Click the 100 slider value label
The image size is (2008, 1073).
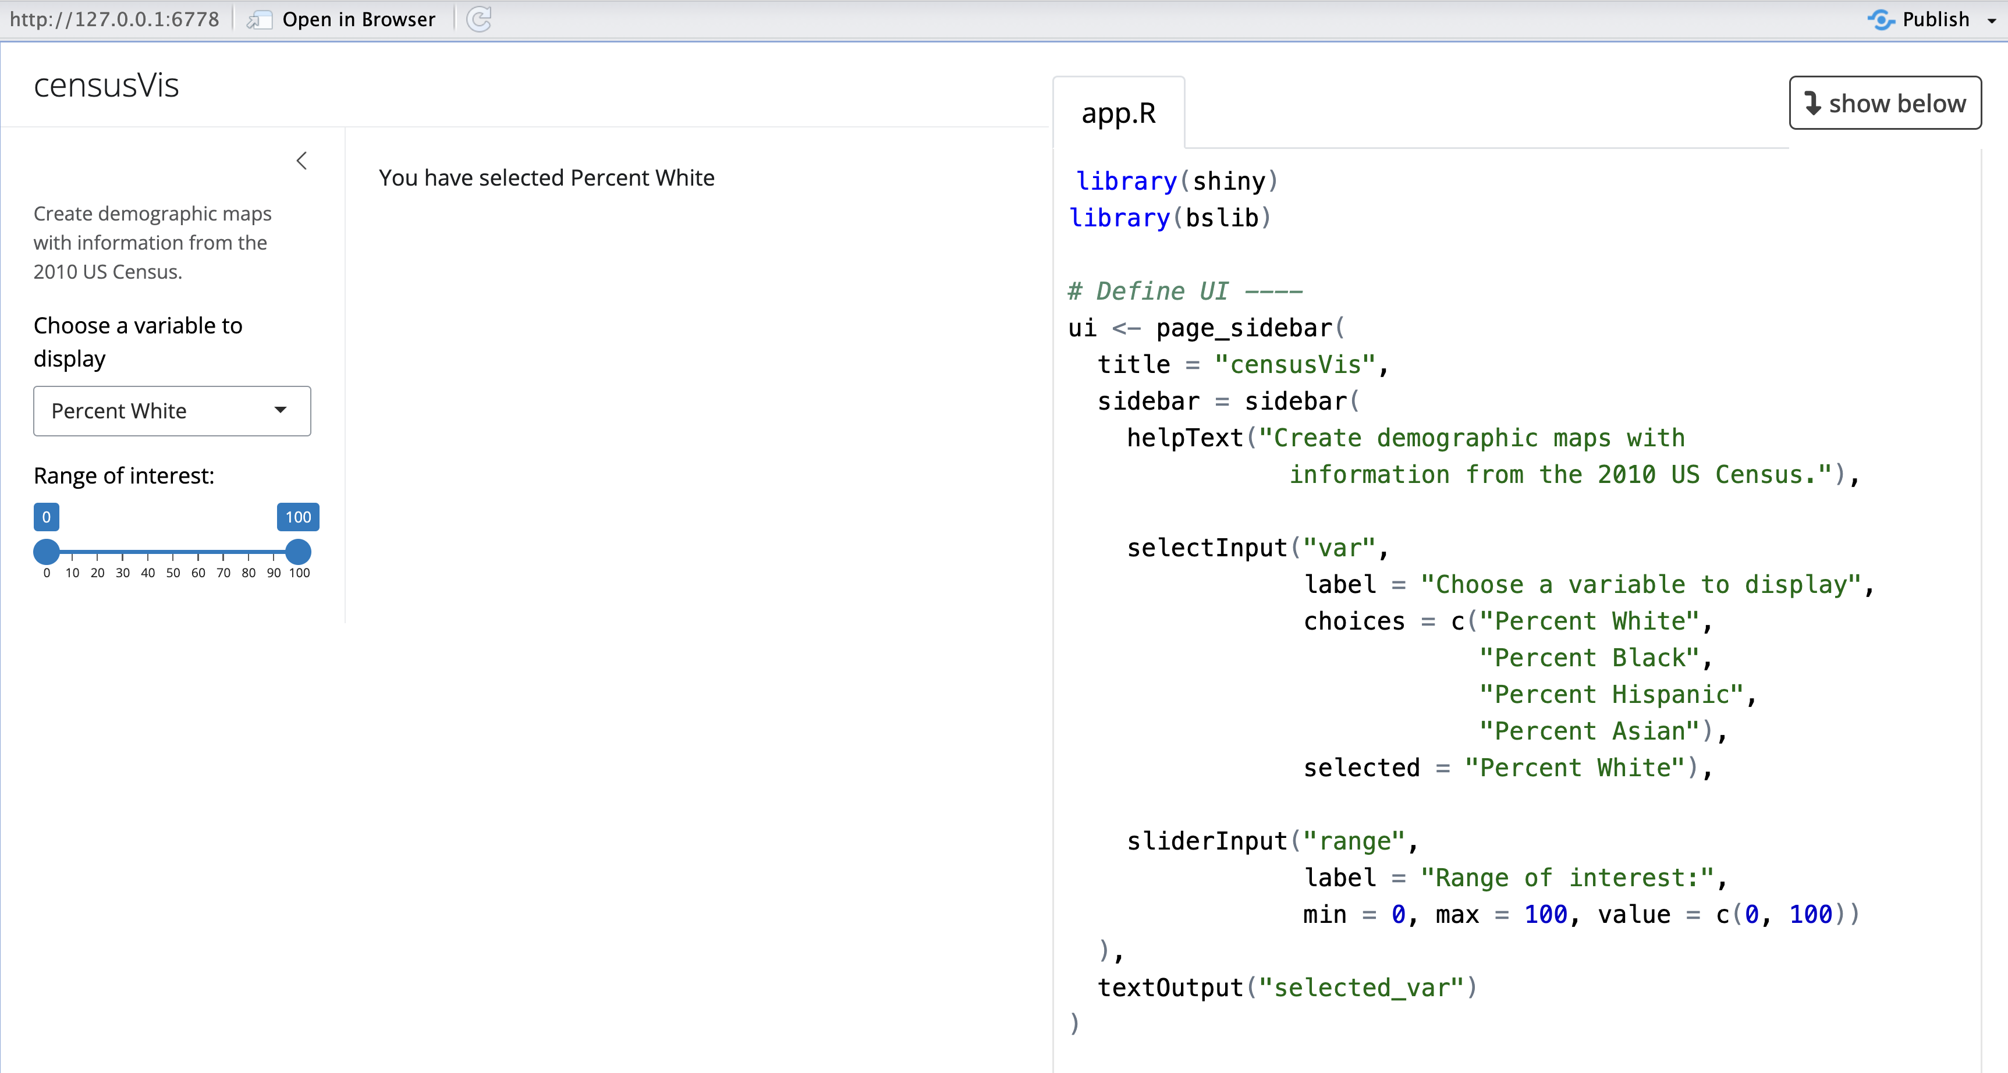pos(298,517)
